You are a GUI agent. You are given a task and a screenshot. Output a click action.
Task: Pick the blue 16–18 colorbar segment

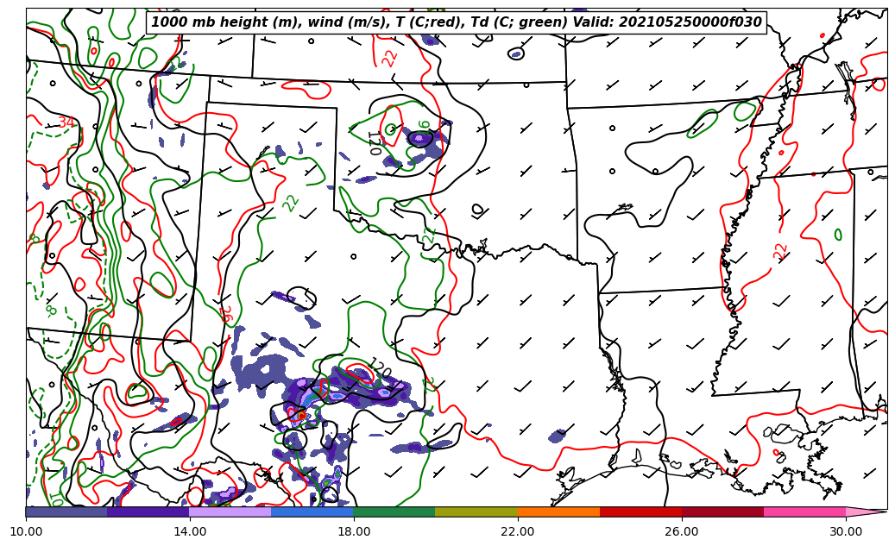(x=312, y=511)
